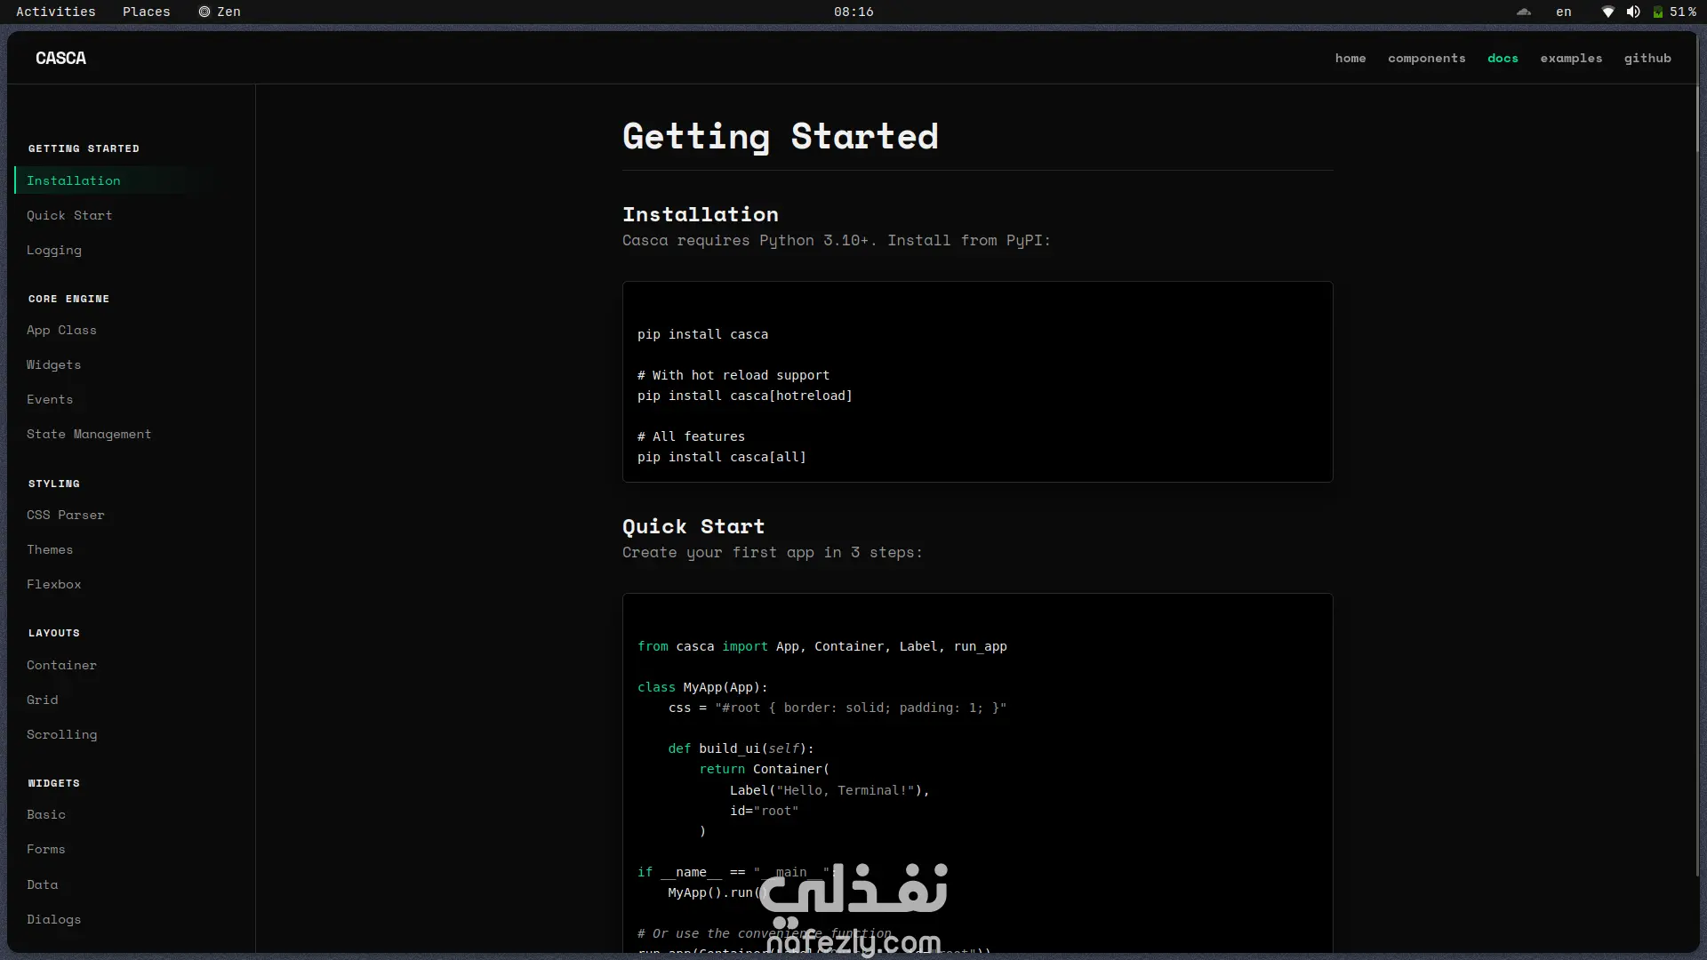Open the components nav link
Viewport: 1707px width, 960px height.
[x=1426, y=58]
